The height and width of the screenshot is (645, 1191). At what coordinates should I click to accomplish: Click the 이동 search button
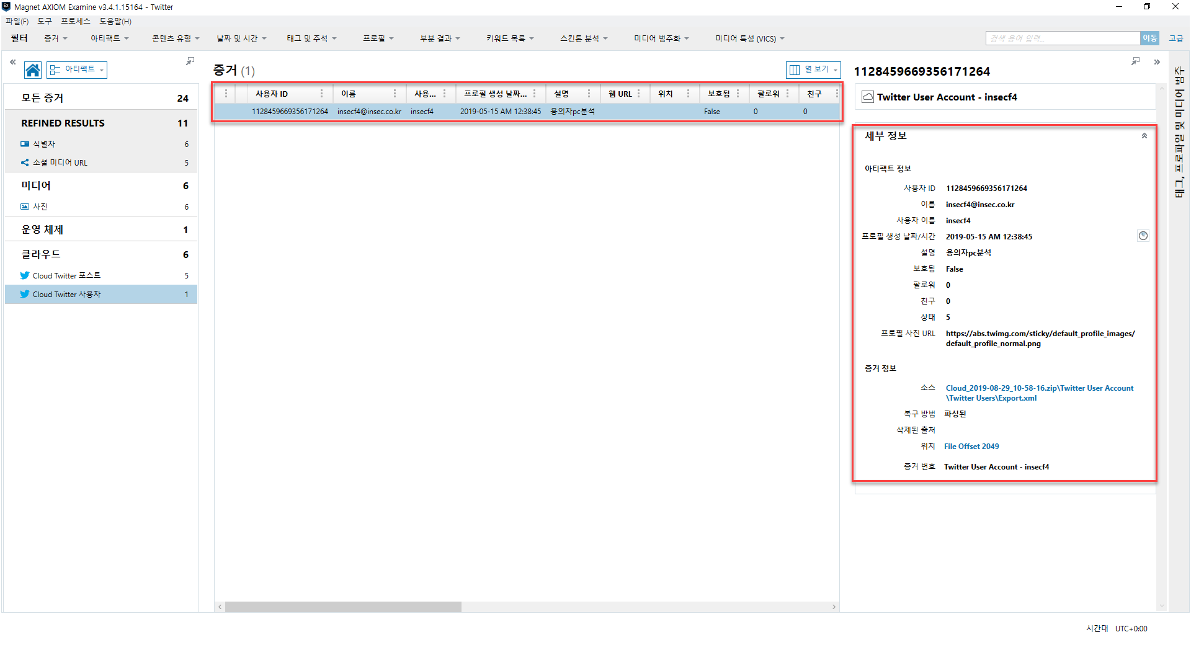tap(1149, 38)
